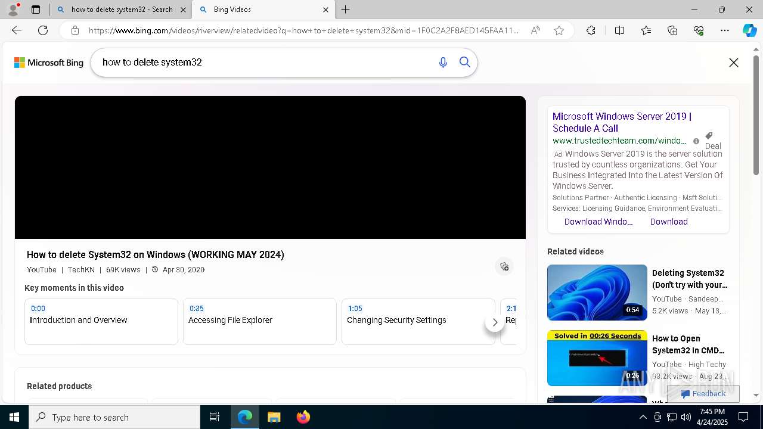This screenshot has height=429, width=763.
Task: Open File Explorer from taskbar
Action: pyautogui.click(x=274, y=417)
